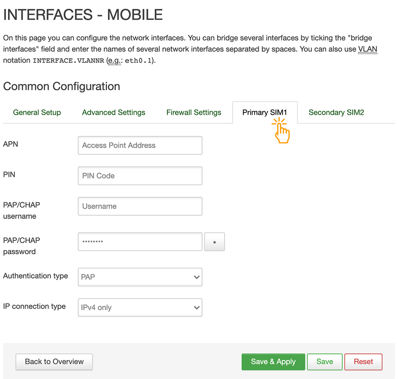Image resolution: width=398 pixels, height=379 pixels.
Task: Click the Save & Apply button
Action: [273, 361]
